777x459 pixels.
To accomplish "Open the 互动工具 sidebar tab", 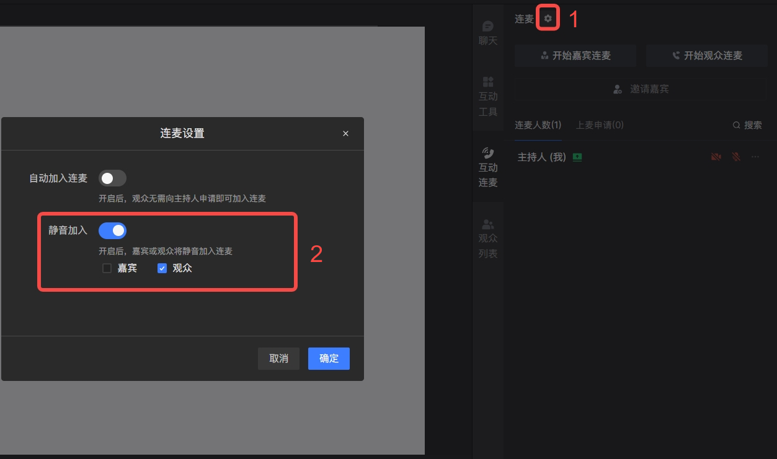I will coord(488,97).
